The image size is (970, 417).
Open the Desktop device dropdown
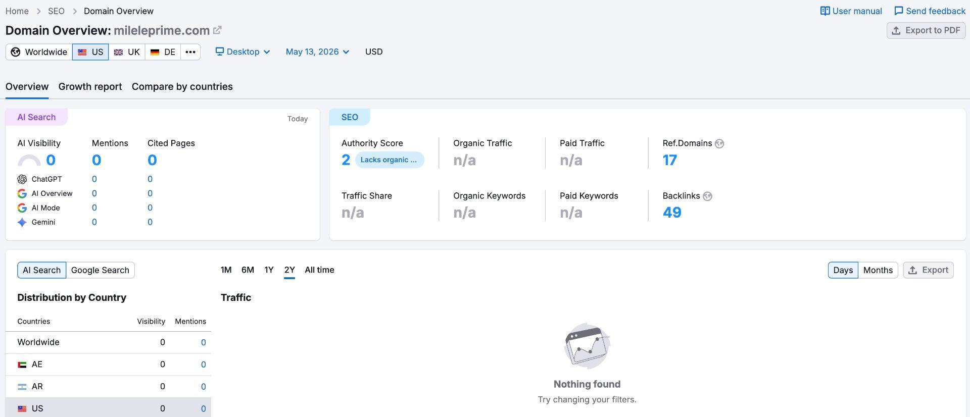pos(243,51)
